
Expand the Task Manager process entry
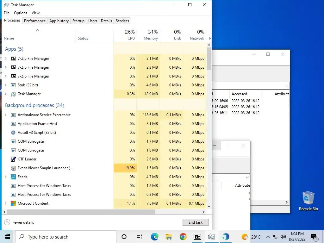(6, 94)
